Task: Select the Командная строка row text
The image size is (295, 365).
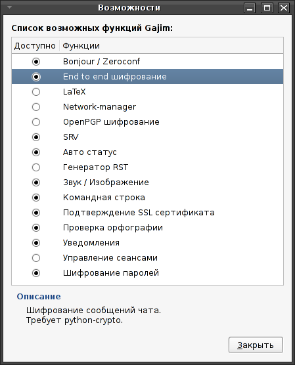Action: point(104,198)
